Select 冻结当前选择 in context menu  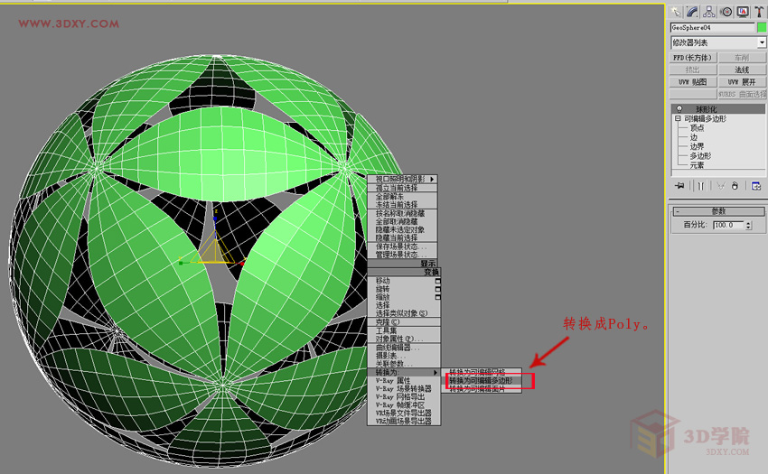[402, 205]
